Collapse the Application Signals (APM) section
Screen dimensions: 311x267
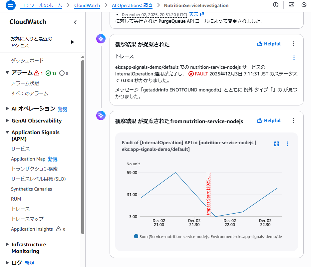point(8,132)
